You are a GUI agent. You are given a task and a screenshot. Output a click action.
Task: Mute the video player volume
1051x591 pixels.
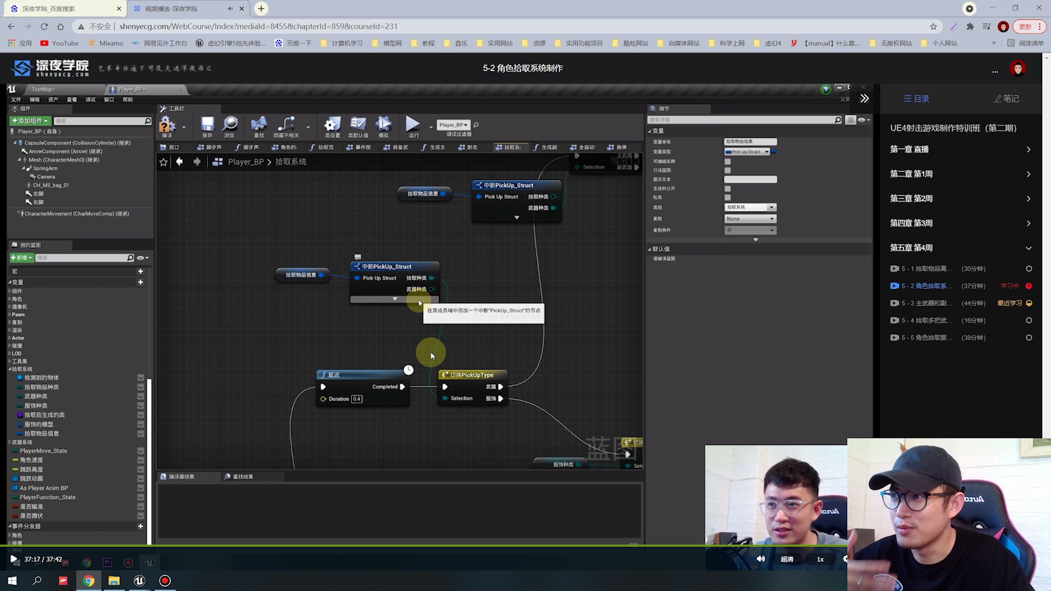[761, 559]
